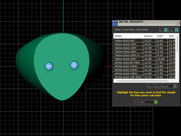Click the 10.61 grams value for 10KY

[148, 44]
